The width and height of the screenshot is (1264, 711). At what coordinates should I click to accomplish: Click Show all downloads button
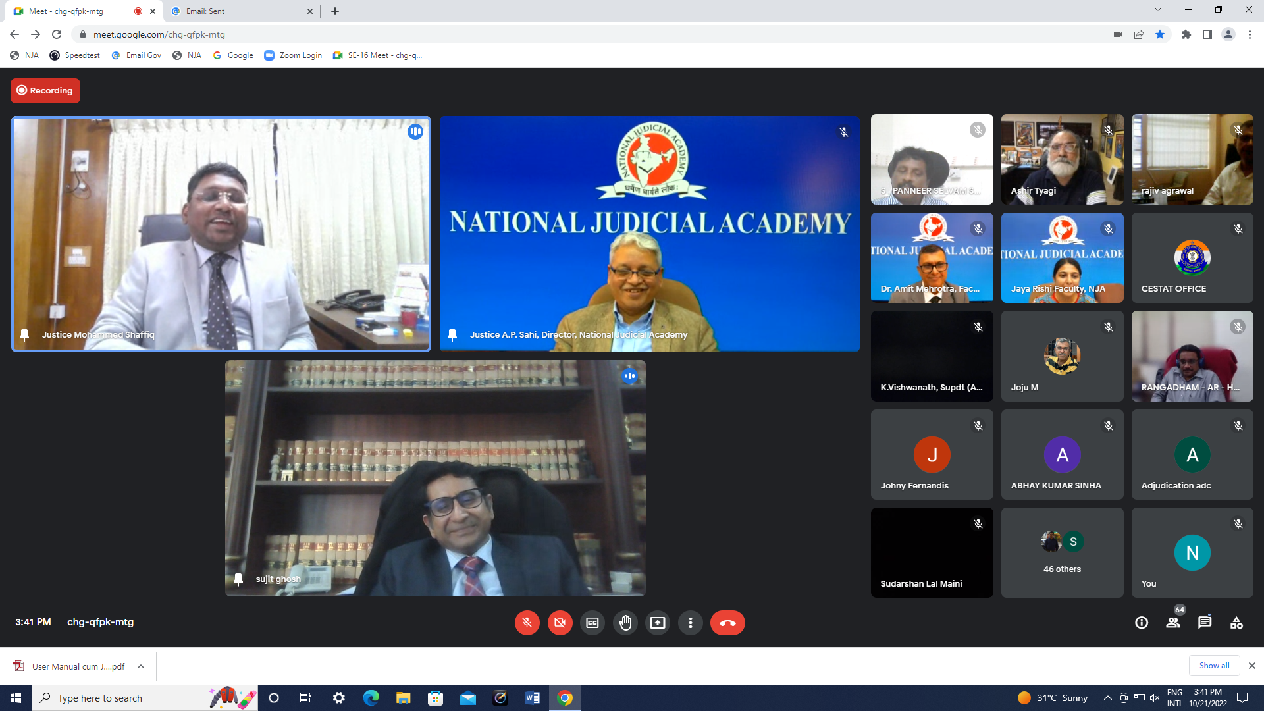pos(1214,666)
